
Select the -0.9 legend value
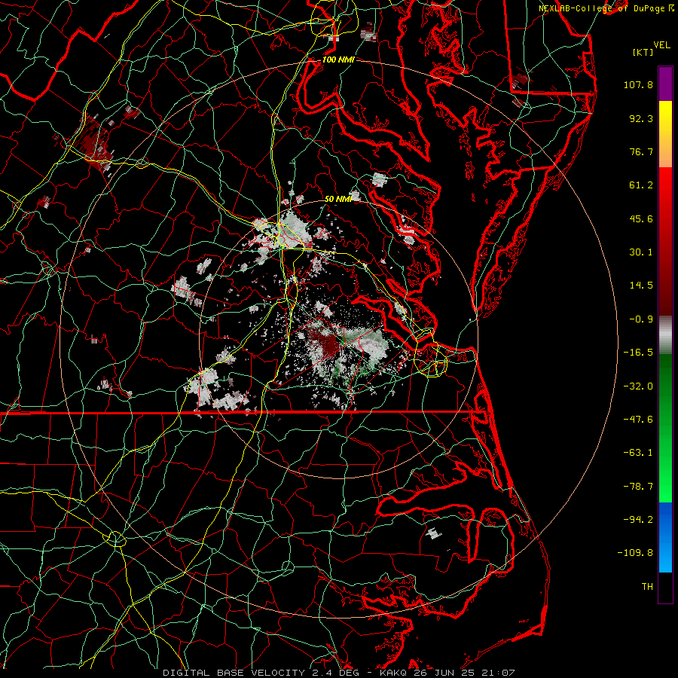[641, 319]
